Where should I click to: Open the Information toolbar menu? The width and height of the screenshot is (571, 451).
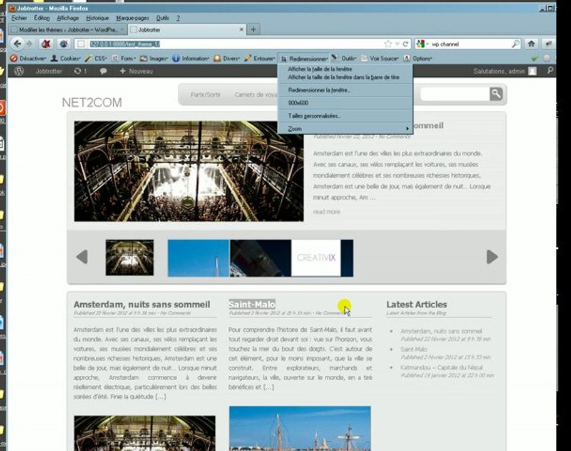click(x=190, y=58)
